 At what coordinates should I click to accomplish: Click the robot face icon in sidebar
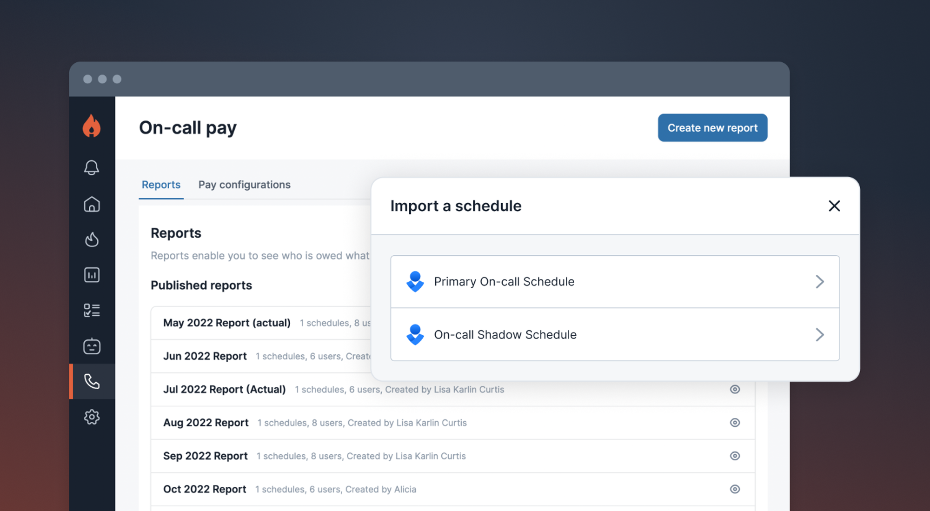(x=92, y=346)
